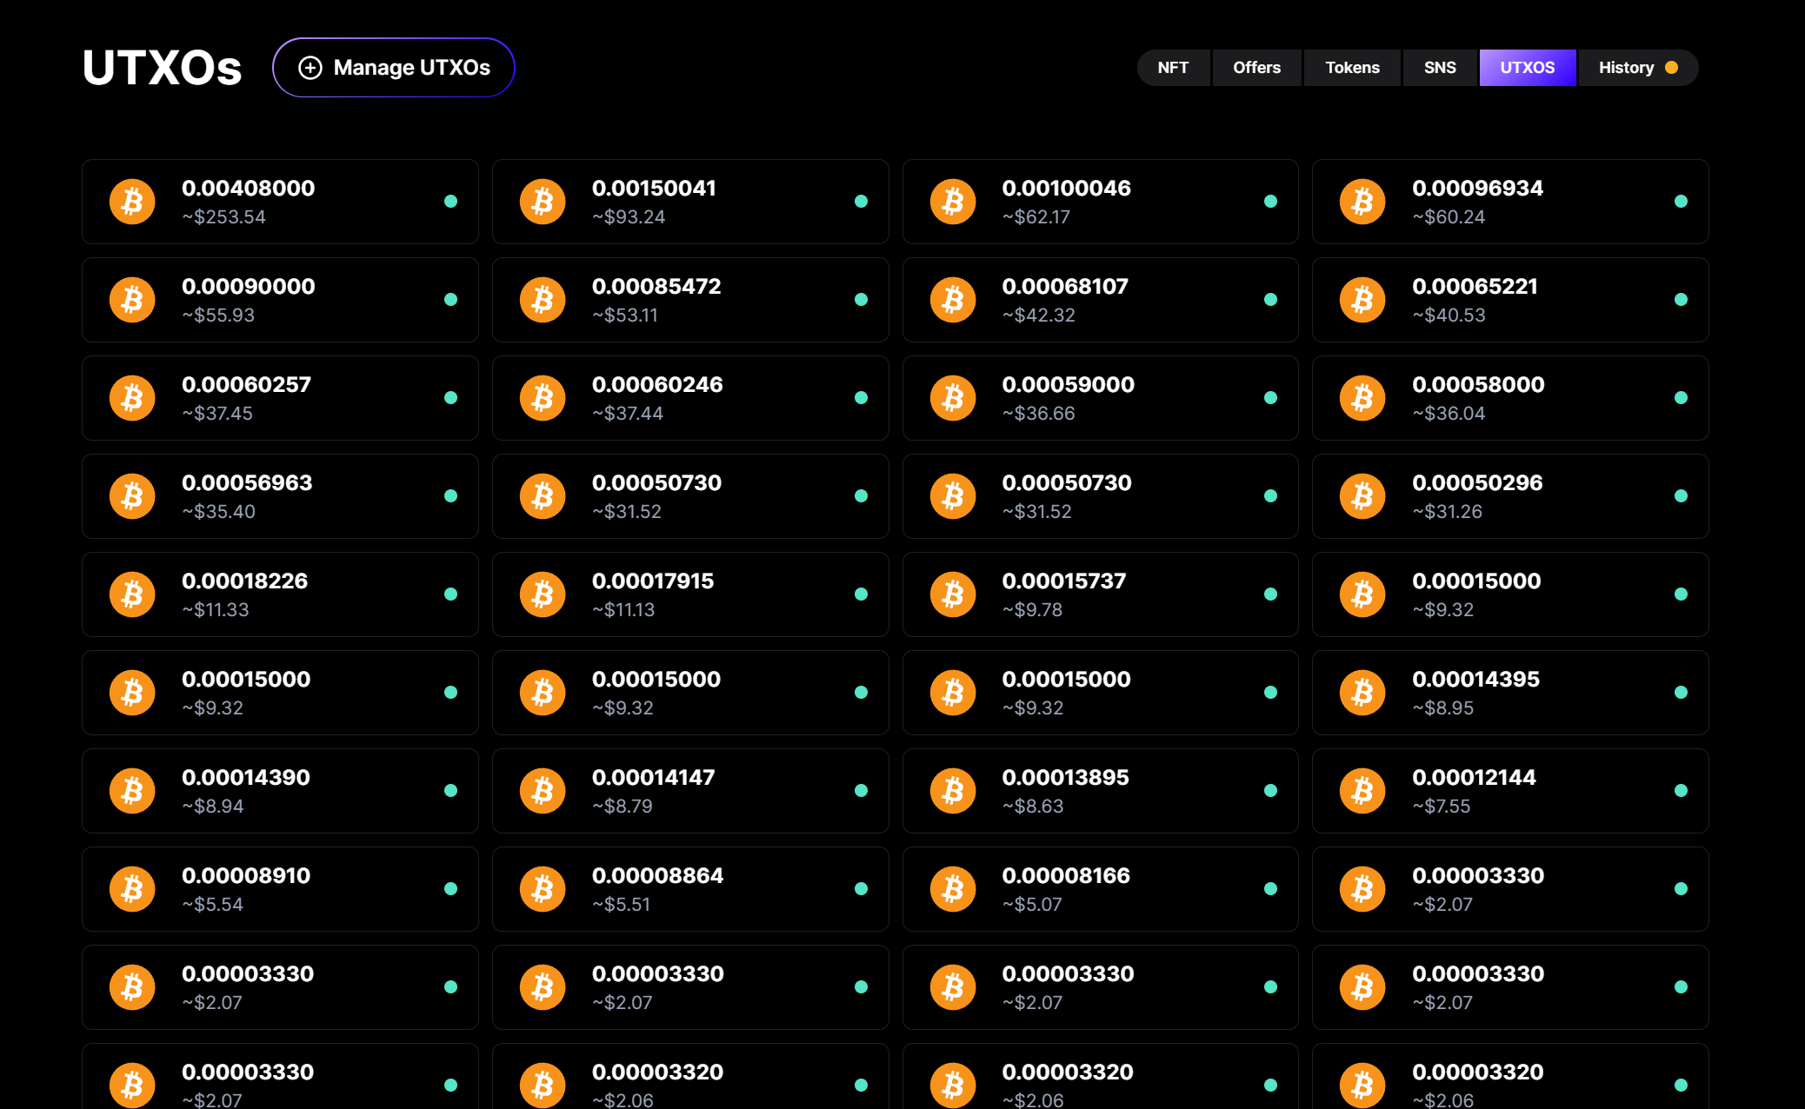Click the Bitcoin icon on the 0.00408000 card
1805x1109 pixels.
(x=132, y=202)
